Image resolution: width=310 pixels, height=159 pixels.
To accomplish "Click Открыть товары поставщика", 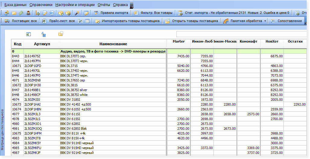I will tap(191, 21).
